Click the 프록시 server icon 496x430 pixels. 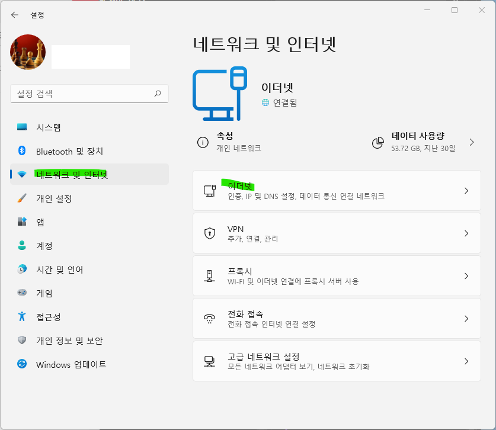[x=209, y=276]
